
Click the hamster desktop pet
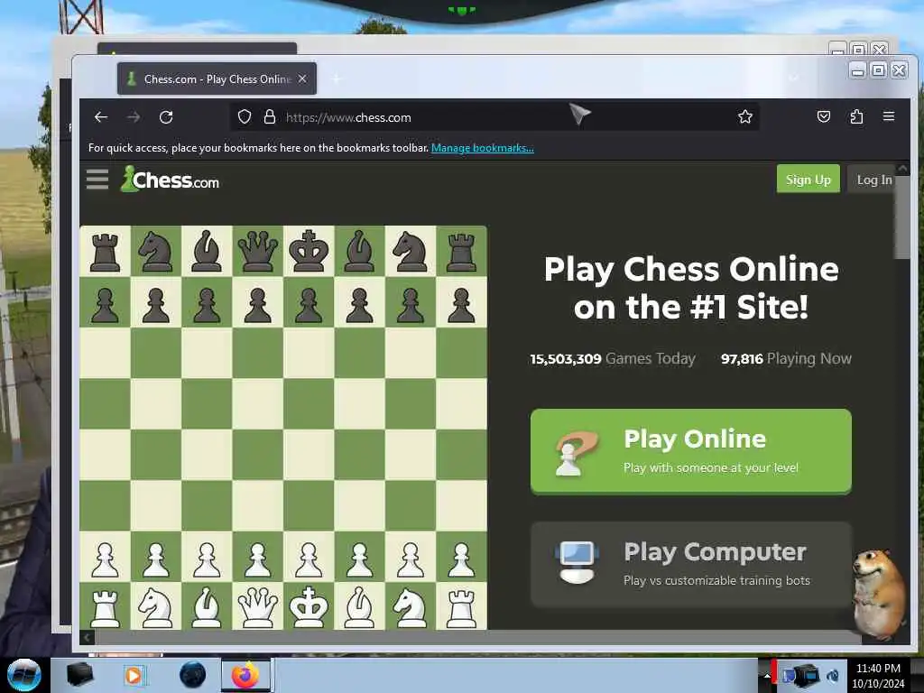click(x=879, y=596)
